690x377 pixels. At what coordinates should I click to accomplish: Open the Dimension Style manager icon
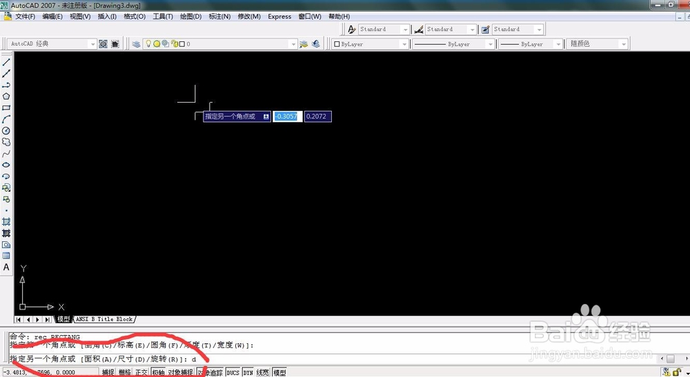click(x=419, y=30)
